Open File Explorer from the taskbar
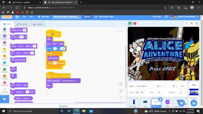Screen dimensions: 203x114 pyautogui.click(x=84, y=111)
